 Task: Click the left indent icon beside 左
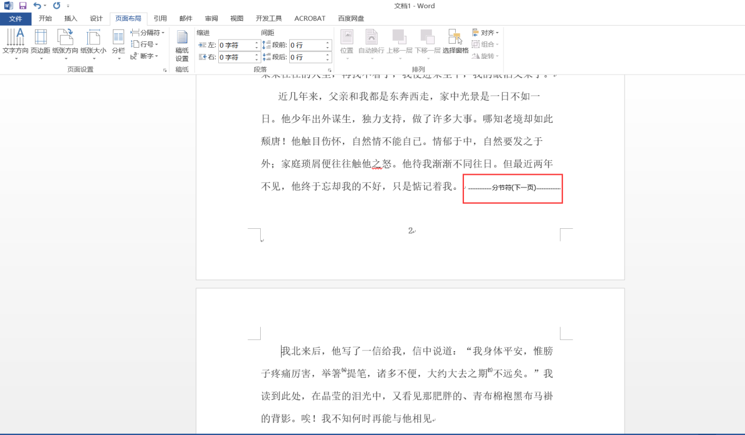click(203, 45)
